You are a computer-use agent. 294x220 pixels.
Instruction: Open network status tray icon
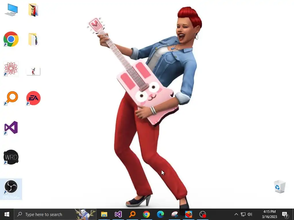[243, 214]
